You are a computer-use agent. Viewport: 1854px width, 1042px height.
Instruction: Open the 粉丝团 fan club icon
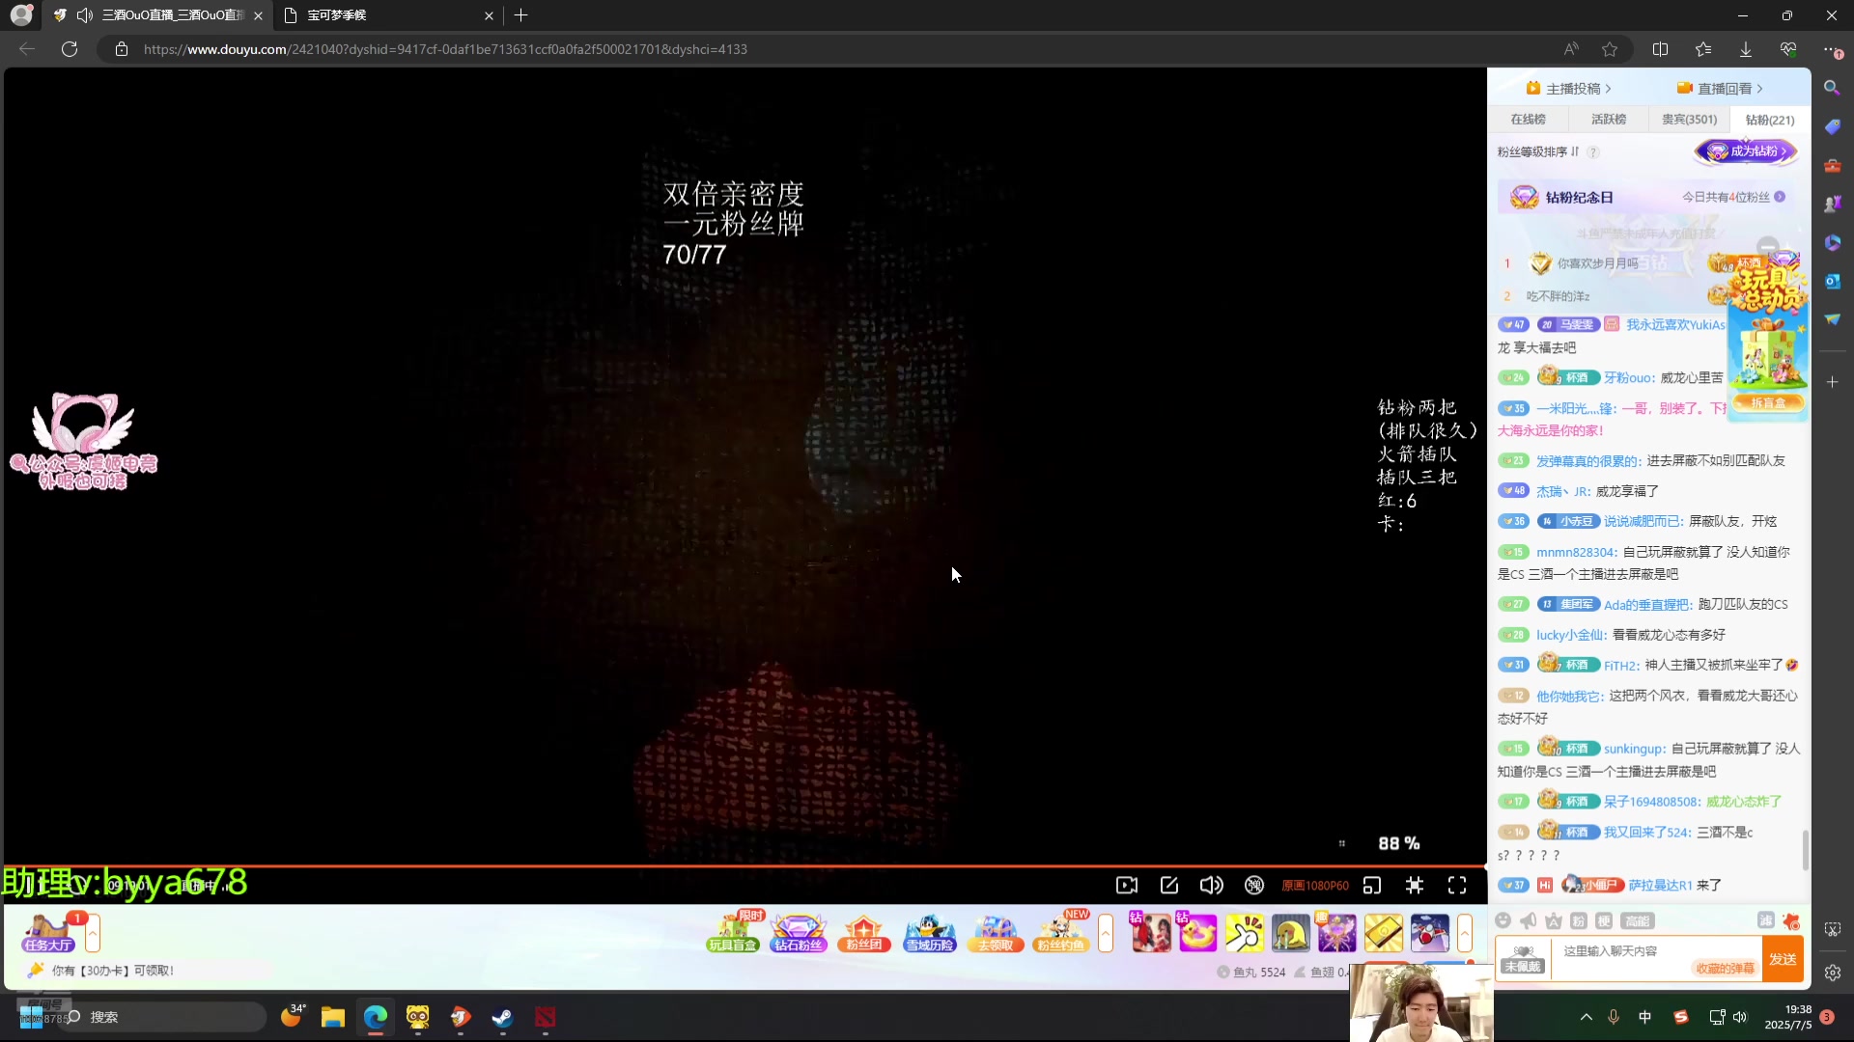point(864,933)
